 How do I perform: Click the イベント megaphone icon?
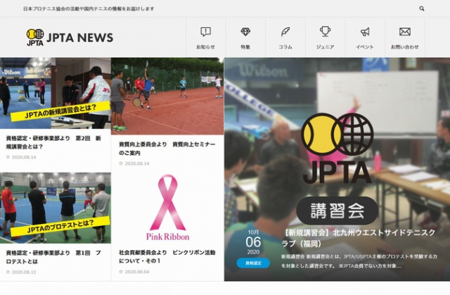[365, 32]
